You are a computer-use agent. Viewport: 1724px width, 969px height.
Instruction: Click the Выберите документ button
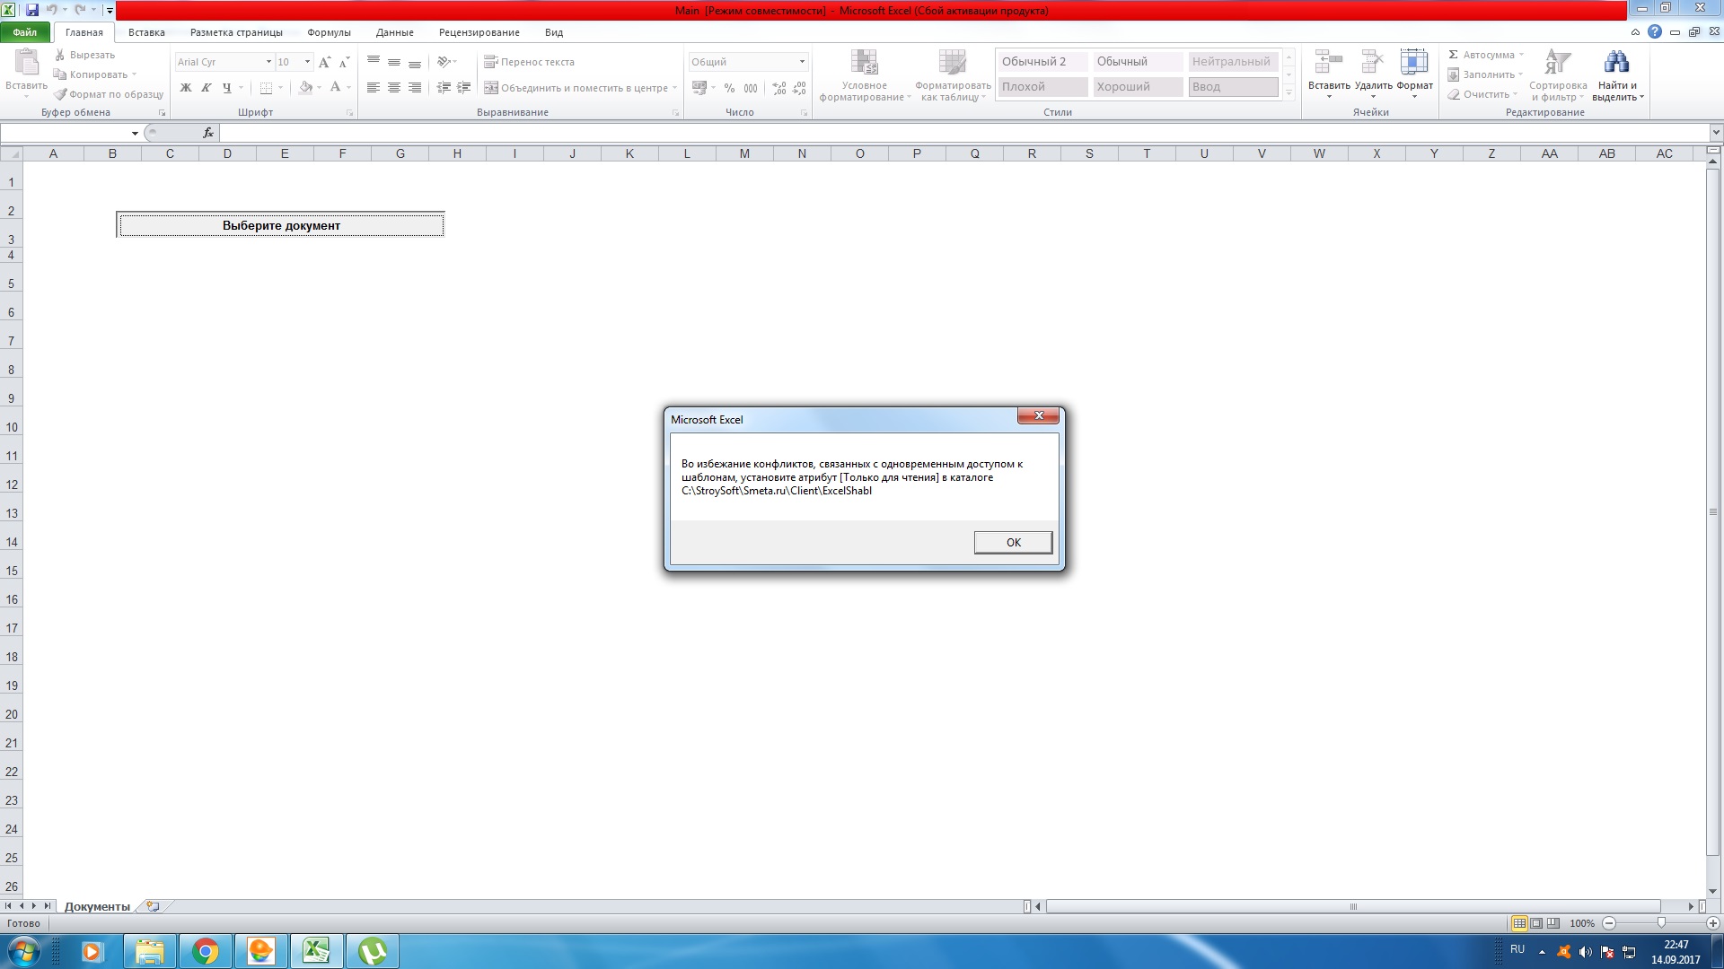280,225
